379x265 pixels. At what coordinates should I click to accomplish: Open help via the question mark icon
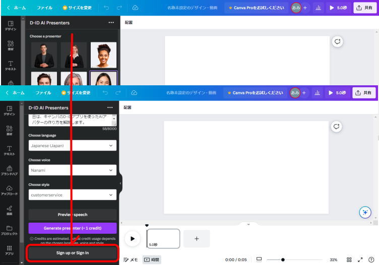point(371,259)
